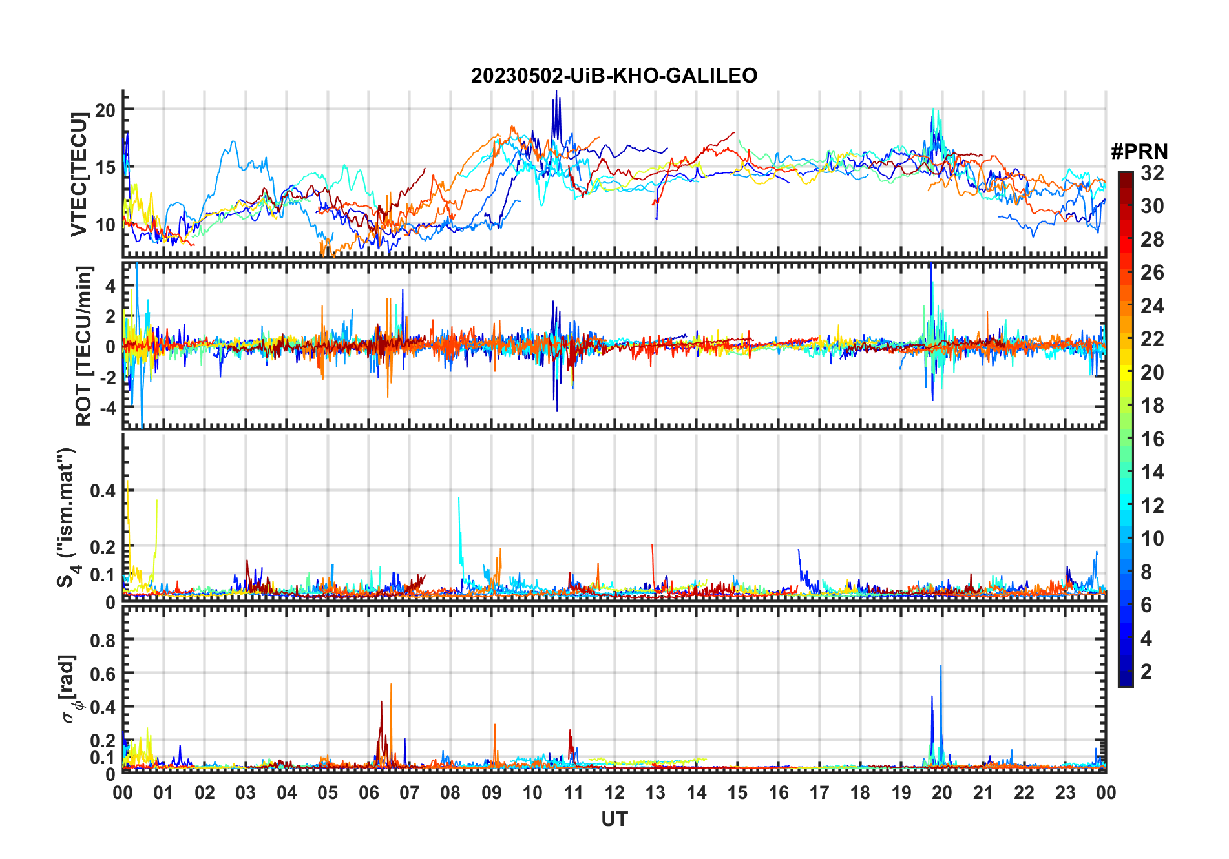The image size is (1229, 859).
Task: Click x-axis tick label 12
Action: coord(614,792)
